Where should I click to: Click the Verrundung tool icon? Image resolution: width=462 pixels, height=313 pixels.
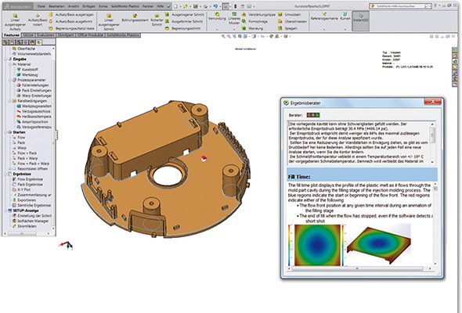217,14
